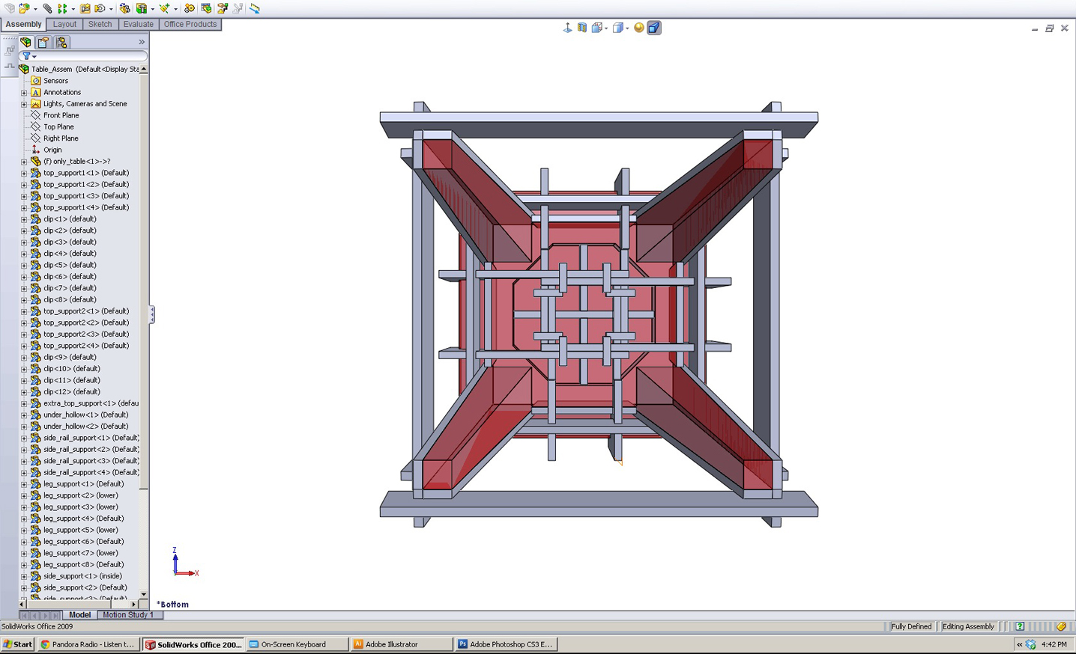Select Origin in the feature tree

[x=52, y=150]
